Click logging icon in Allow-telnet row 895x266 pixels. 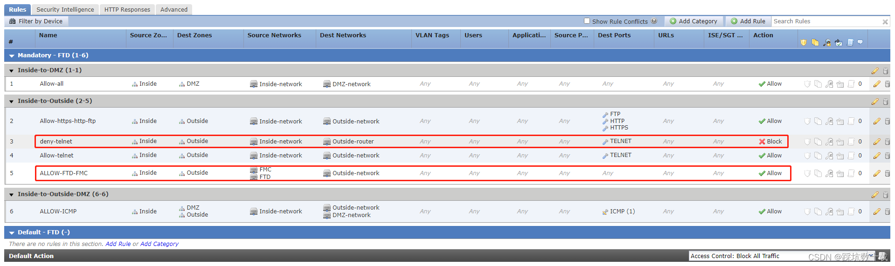851,156
